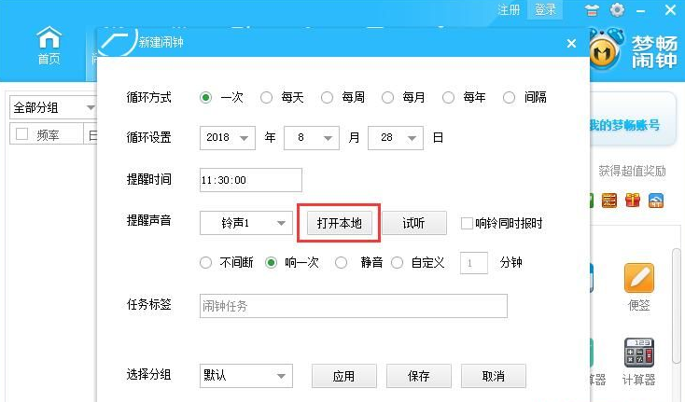Open 我的梦畅账号 account link

(x=623, y=125)
